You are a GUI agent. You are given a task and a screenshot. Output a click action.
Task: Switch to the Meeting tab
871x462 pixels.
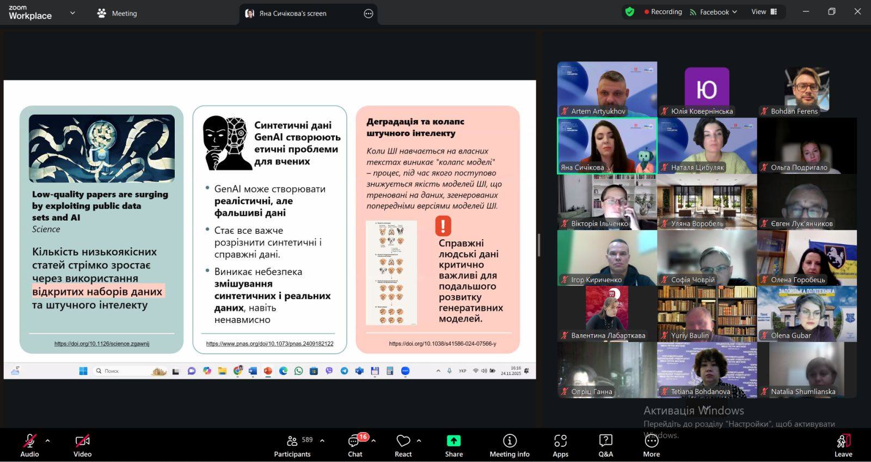pyautogui.click(x=117, y=13)
